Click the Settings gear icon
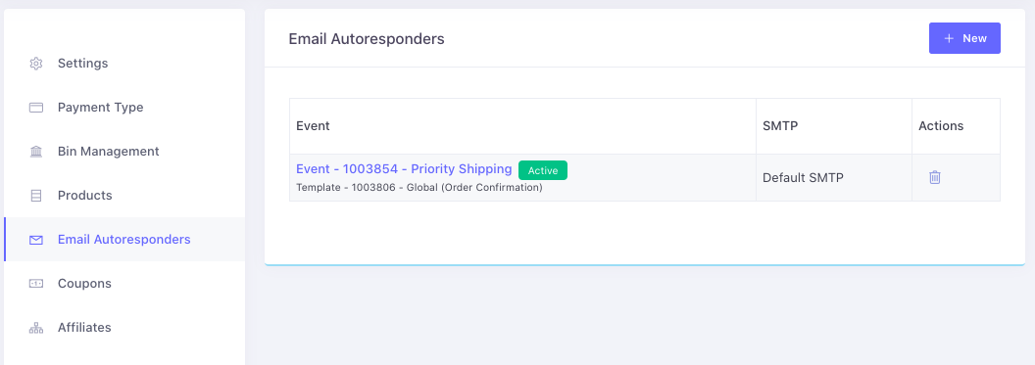The height and width of the screenshot is (365, 1035). click(x=36, y=64)
